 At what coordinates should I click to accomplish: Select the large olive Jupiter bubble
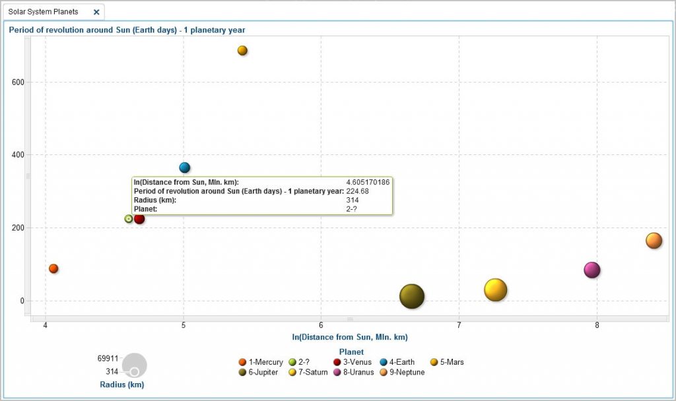412,297
